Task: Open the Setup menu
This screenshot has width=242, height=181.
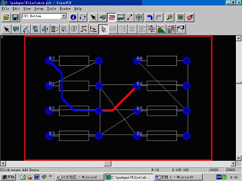Action: [x=39, y=9]
